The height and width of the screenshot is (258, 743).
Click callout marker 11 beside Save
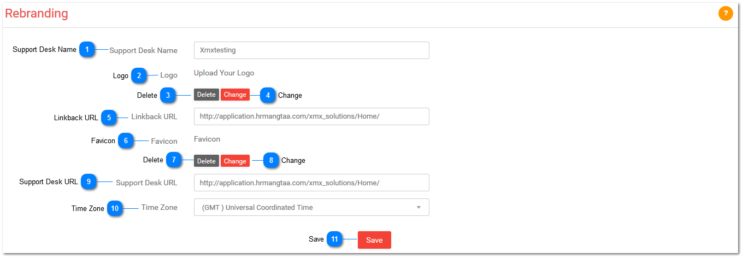[x=334, y=239]
